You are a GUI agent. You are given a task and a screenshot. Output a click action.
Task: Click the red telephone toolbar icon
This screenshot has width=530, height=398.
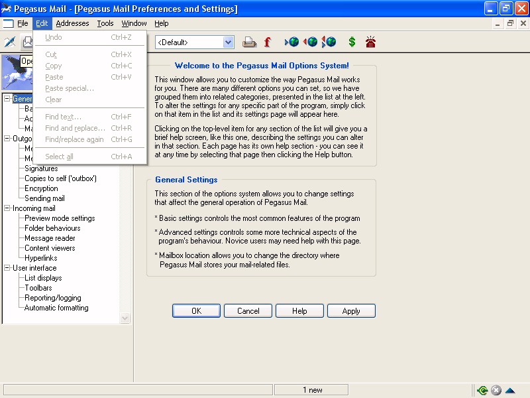pyautogui.click(x=370, y=42)
